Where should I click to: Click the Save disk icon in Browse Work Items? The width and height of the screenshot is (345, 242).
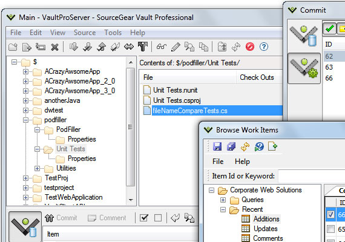(217, 146)
